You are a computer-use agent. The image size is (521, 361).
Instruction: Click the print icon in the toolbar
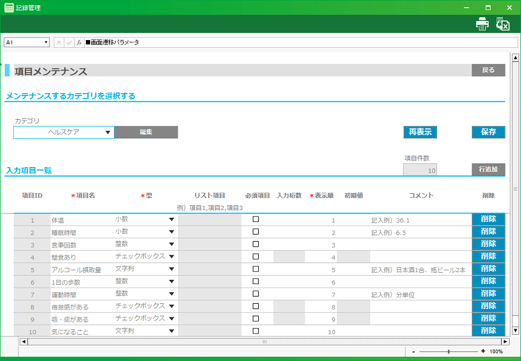point(483,23)
